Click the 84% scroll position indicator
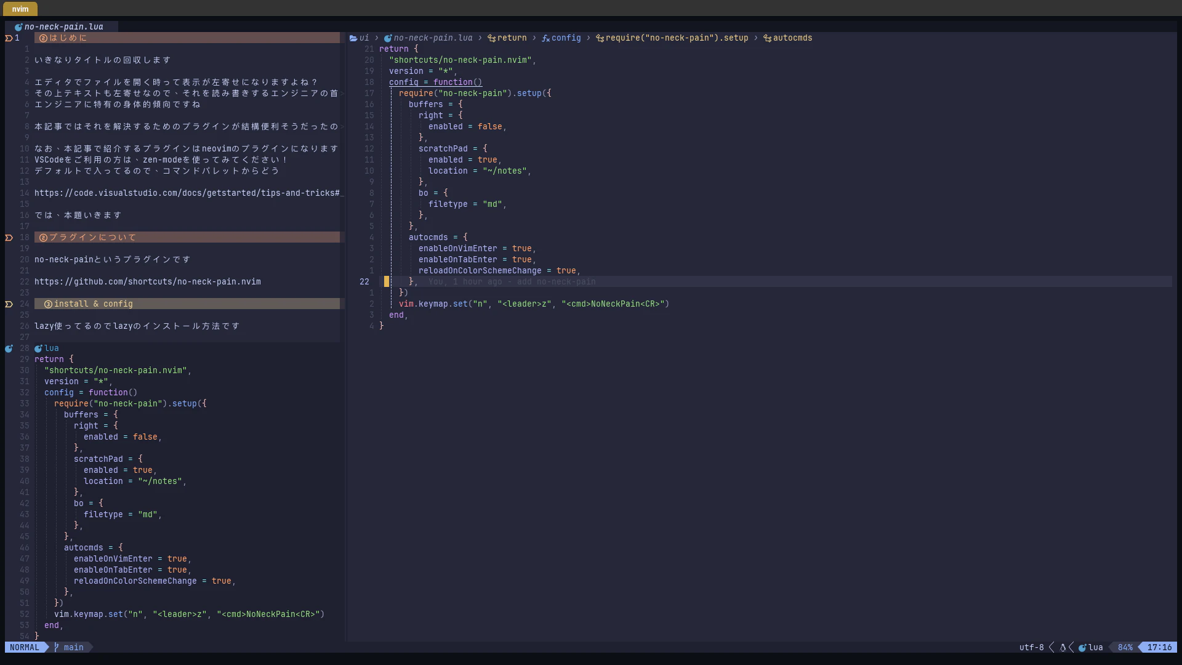Screen dimensions: 1182x665 point(1125,647)
